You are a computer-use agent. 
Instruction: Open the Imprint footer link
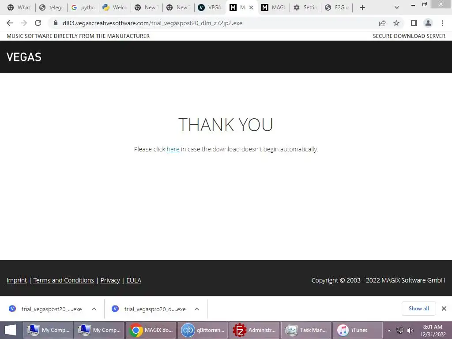click(17, 280)
